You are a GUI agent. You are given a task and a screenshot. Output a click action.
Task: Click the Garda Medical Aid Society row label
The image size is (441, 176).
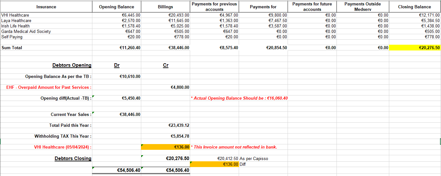(x=26, y=31)
